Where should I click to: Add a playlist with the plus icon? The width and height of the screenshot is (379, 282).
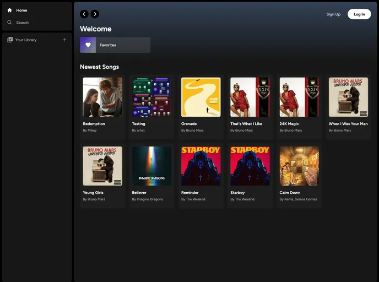[x=64, y=40]
